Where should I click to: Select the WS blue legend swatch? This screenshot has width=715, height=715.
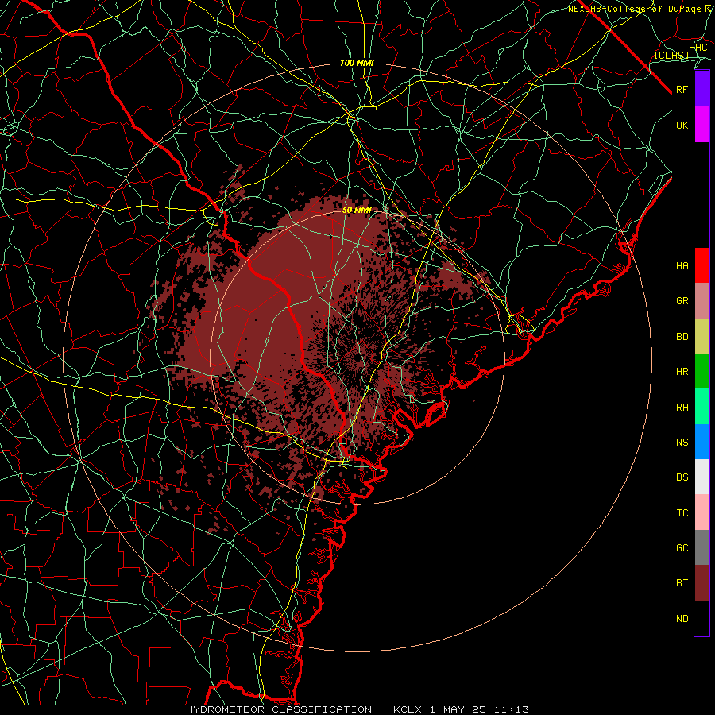pos(701,442)
